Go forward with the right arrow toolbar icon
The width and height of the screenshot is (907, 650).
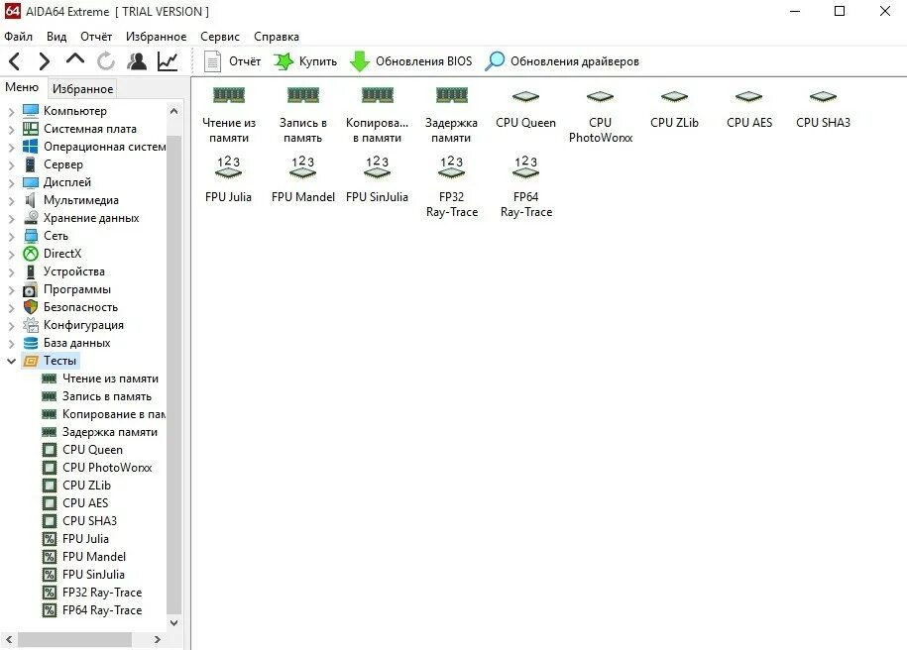click(45, 61)
